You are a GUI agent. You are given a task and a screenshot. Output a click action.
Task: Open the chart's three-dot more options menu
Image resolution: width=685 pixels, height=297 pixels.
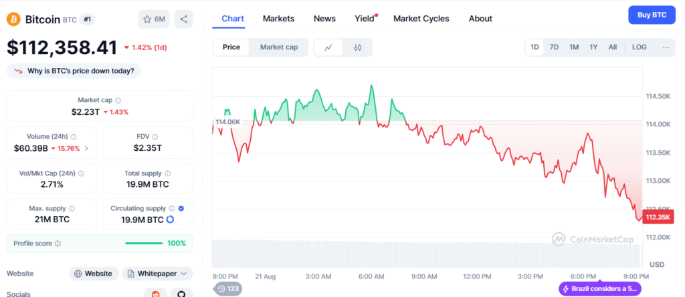tap(666, 47)
